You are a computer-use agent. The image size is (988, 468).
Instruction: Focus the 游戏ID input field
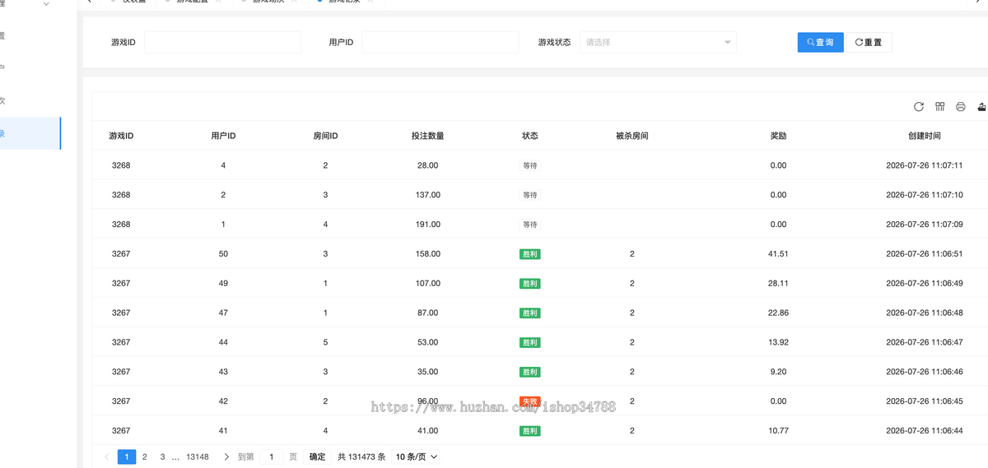point(222,42)
